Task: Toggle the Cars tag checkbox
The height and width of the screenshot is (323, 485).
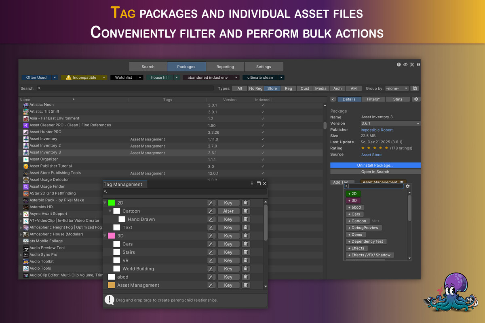Action: (x=116, y=244)
